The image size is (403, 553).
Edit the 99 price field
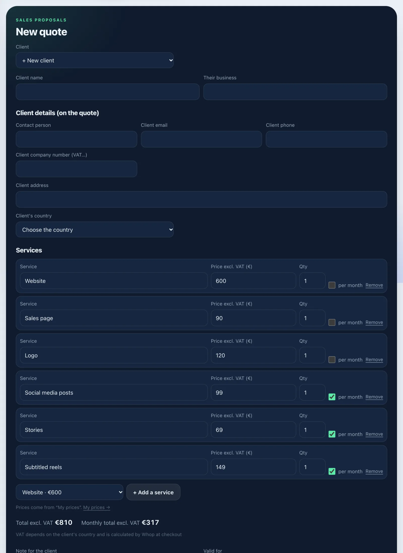(253, 393)
